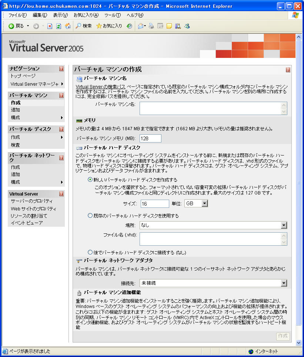Open the ツール(T) menu
304x357 pixels.
[x=113, y=15]
